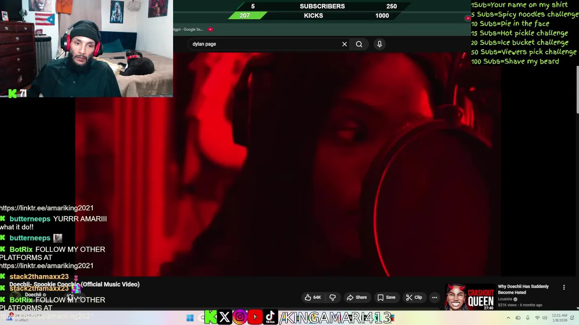Start voice search with the microphone icon
Viewport: 579px width, 325px height.
380,44
